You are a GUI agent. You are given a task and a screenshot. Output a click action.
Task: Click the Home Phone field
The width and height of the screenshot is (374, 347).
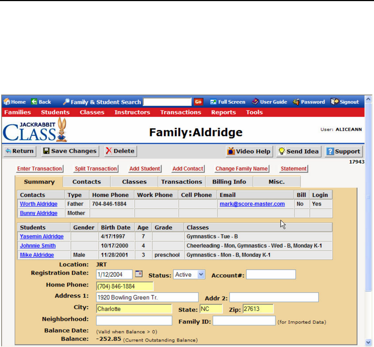click(125, 286)
